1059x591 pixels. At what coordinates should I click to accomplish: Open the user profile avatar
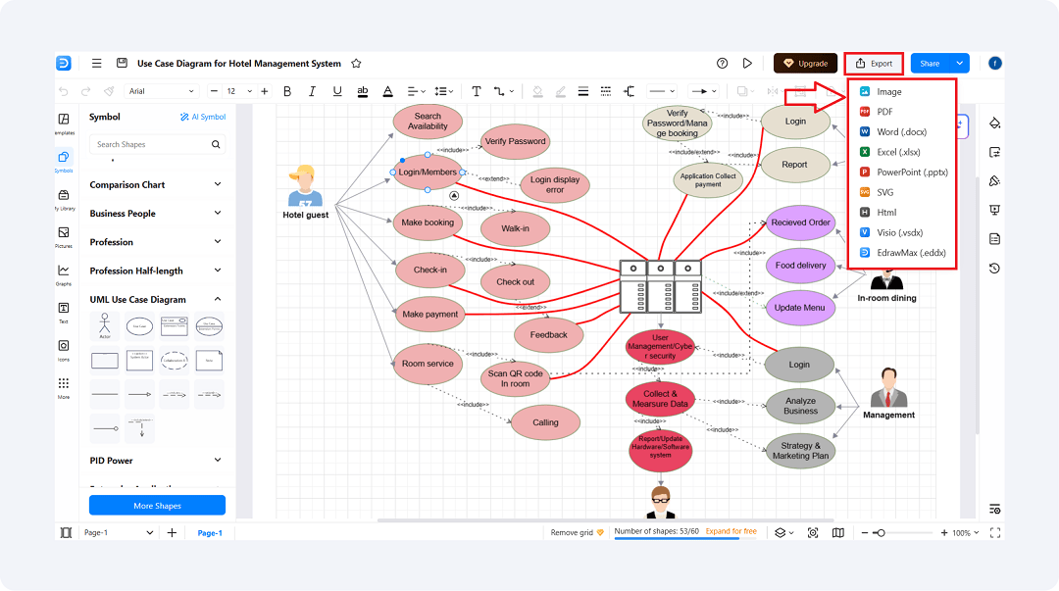995,63
